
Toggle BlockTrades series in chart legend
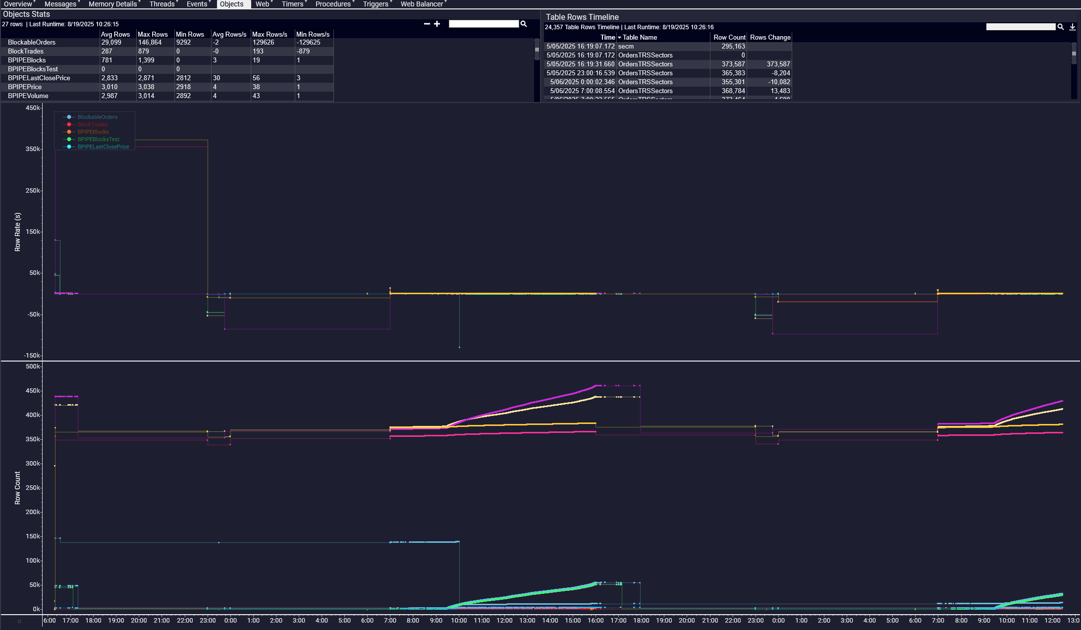[92, 124]
